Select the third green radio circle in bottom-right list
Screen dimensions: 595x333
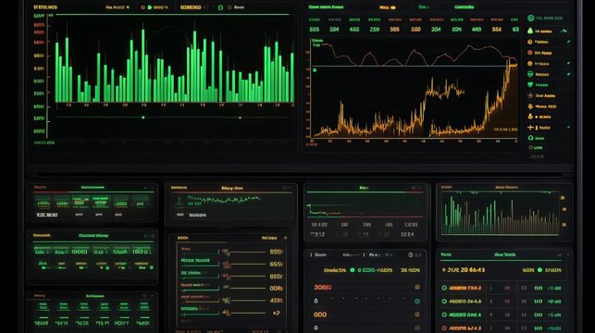click(444, 314)
